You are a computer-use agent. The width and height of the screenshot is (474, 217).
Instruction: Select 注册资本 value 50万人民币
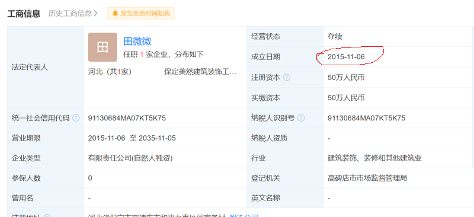346,78
